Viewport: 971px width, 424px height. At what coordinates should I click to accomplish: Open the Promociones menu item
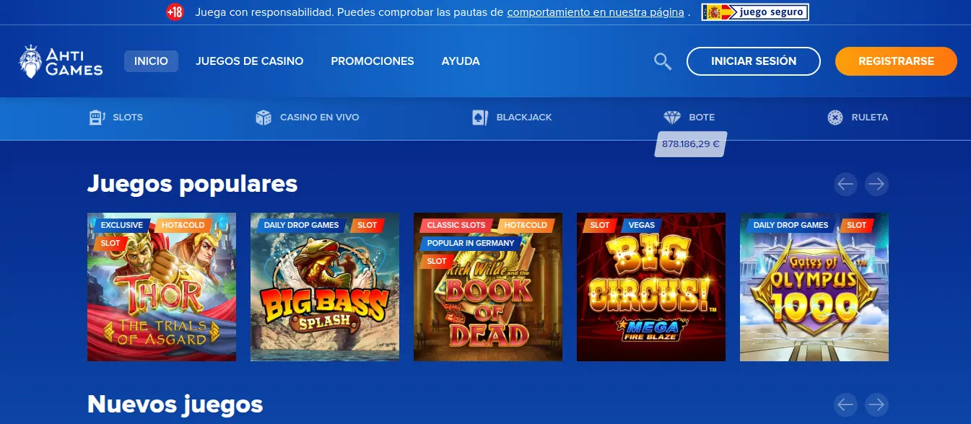coord(373,61)
